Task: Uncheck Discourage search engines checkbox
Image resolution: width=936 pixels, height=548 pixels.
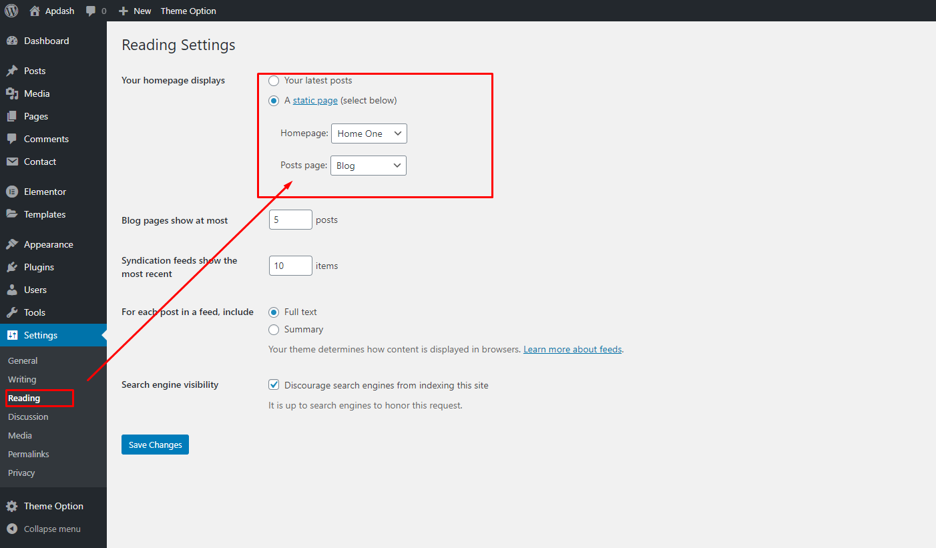Action: click(x=274, y=385)
